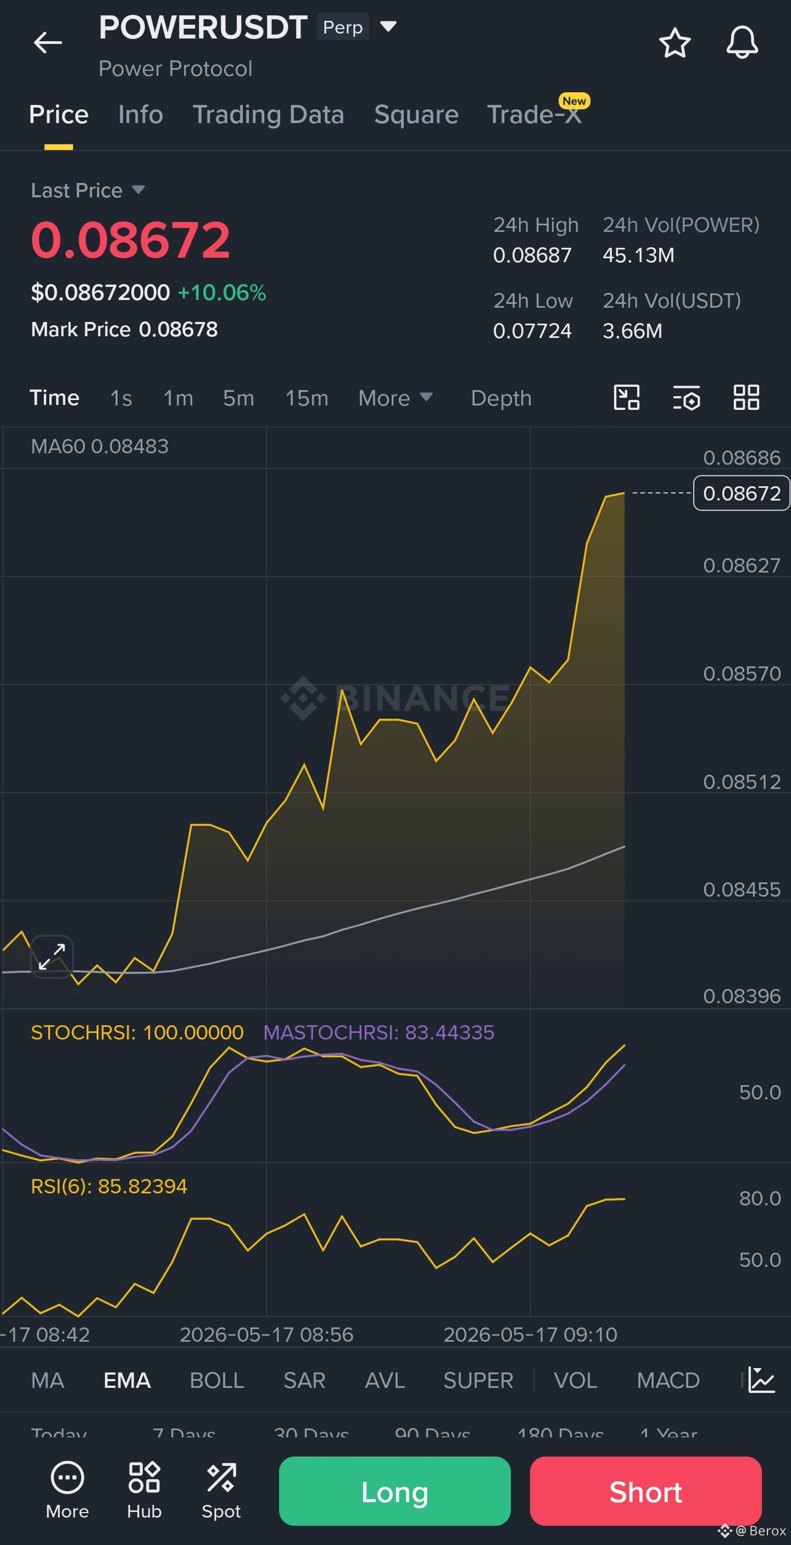This screenshot has height=1545, width=791.
Task: Toggle the MA indicator
Action: click(47, 1380)
